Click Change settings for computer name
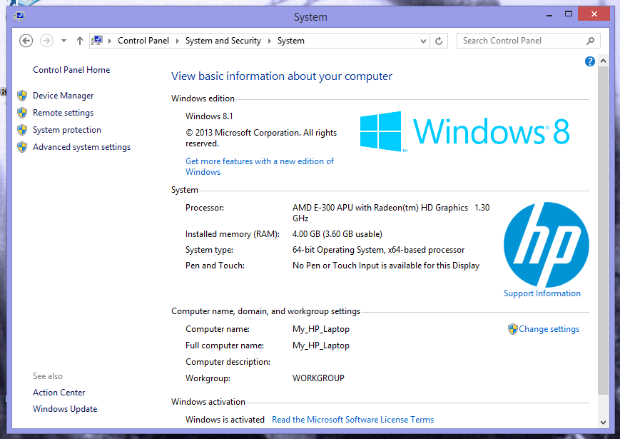Viewport: 620px width, 439px height. tap(549, 329)
